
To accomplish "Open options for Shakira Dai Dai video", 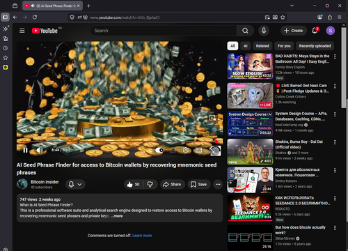I will (x=335, y=142).
